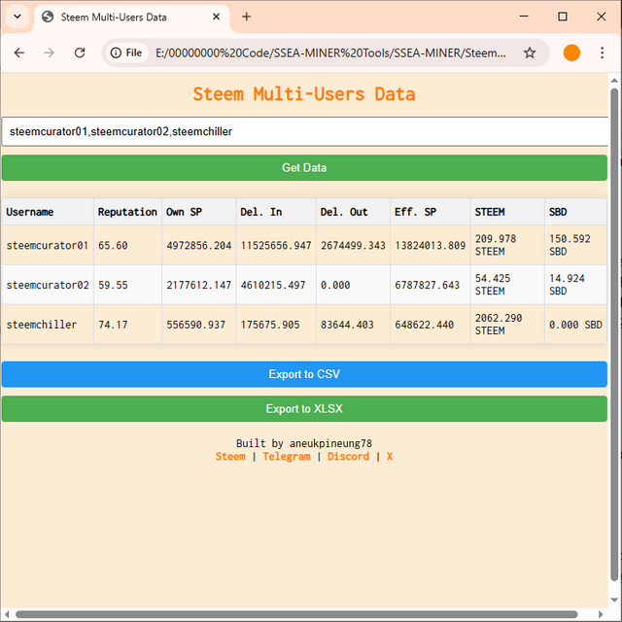The height and width of the screenshot is (622, 622).
Task: Click the vertical scrollbar up arrow
Action: (614, 80)
